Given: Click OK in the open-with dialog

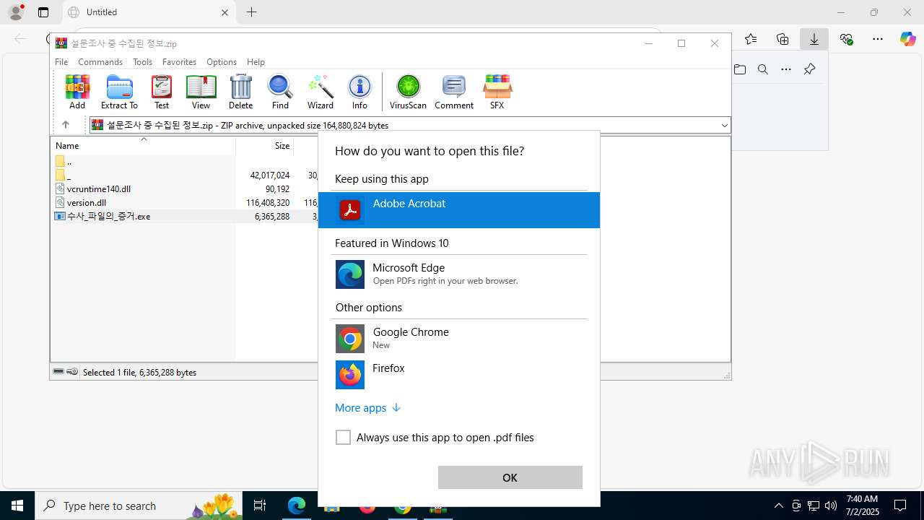Looking at the screenshot, I should point(510,477).
